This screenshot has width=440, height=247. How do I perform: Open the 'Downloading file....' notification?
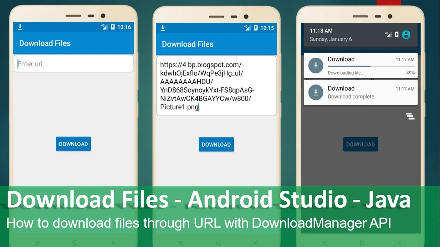click(x=361, y=66)
